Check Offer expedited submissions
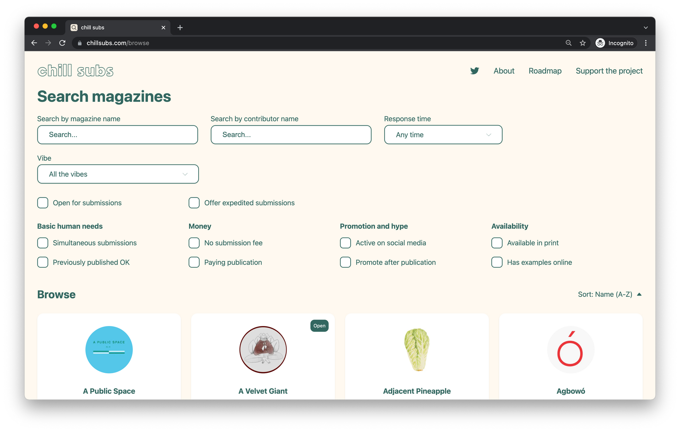The width and height of the screenshot is (680, 432). tap(194, 203)
